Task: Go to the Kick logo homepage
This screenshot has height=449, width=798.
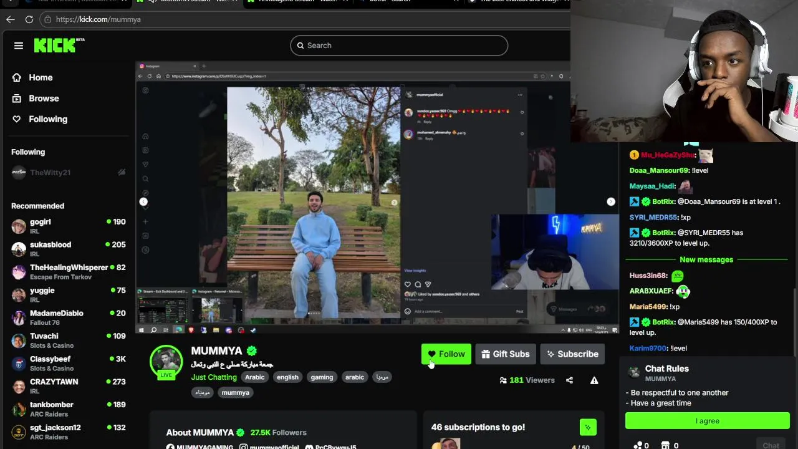Action: 59,45
